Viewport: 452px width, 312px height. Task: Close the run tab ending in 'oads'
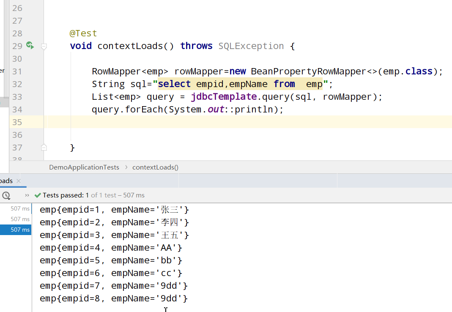point(19,181)
